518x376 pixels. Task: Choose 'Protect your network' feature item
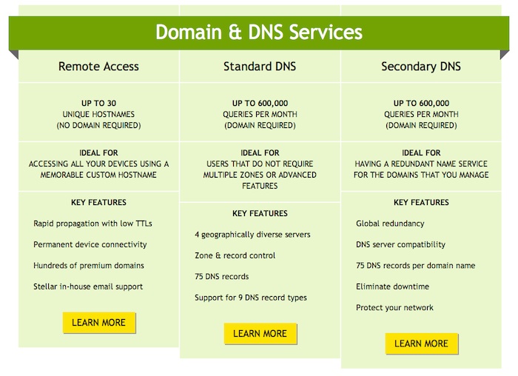[x=394, y=307]
